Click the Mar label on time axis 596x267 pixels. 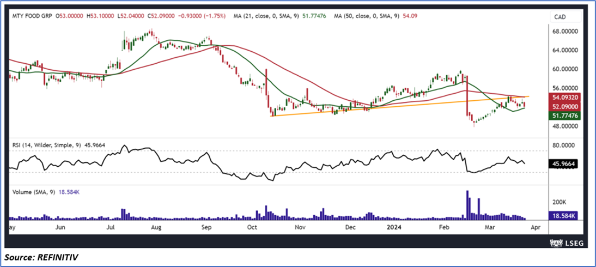490,227
